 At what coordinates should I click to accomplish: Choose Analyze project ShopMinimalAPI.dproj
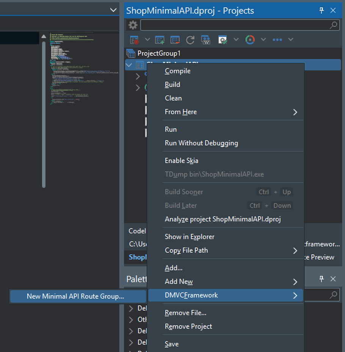point(226,219)
